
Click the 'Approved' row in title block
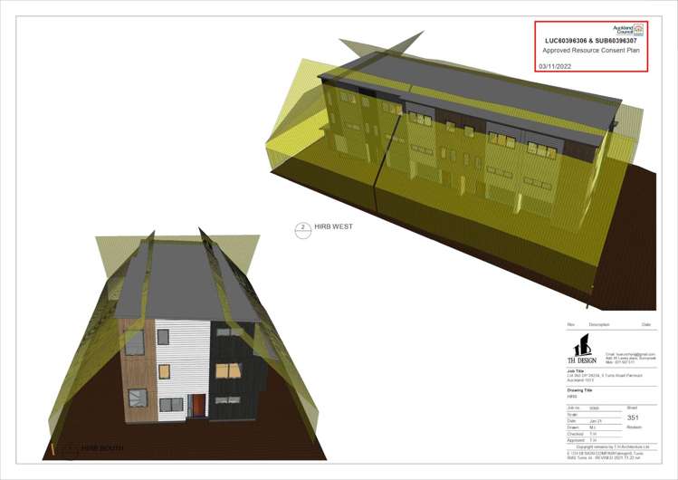[594, 440]
